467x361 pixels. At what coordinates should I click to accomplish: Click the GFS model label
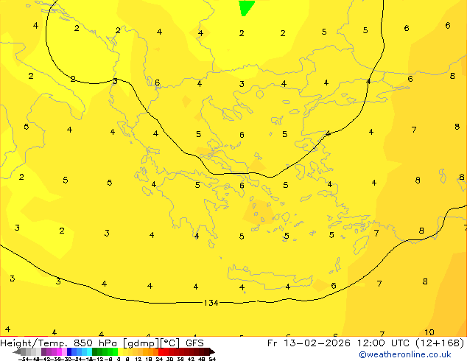click(194, 343)
